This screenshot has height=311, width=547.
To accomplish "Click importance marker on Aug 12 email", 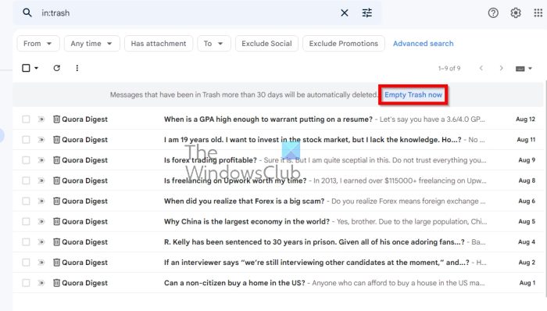I will pos(41,120).
